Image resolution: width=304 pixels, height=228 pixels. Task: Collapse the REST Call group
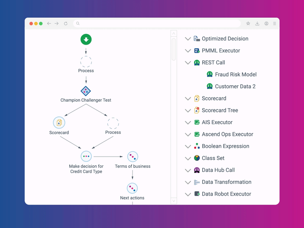[x=188, y=63]
